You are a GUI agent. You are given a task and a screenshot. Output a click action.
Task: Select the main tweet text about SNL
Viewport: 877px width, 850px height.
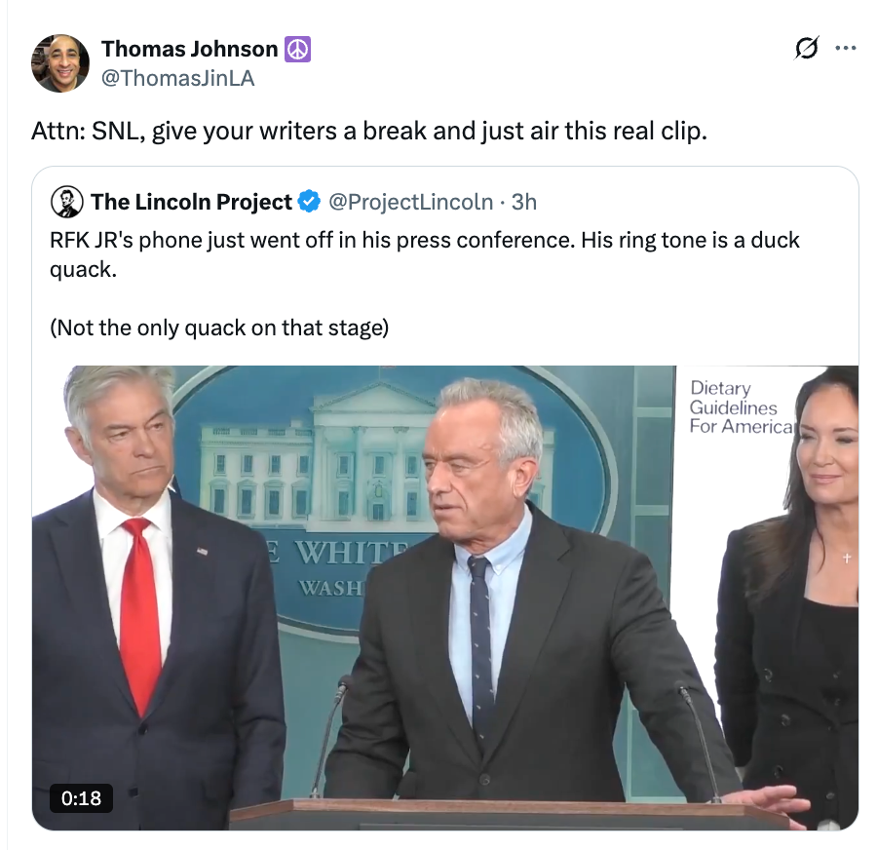369,131
